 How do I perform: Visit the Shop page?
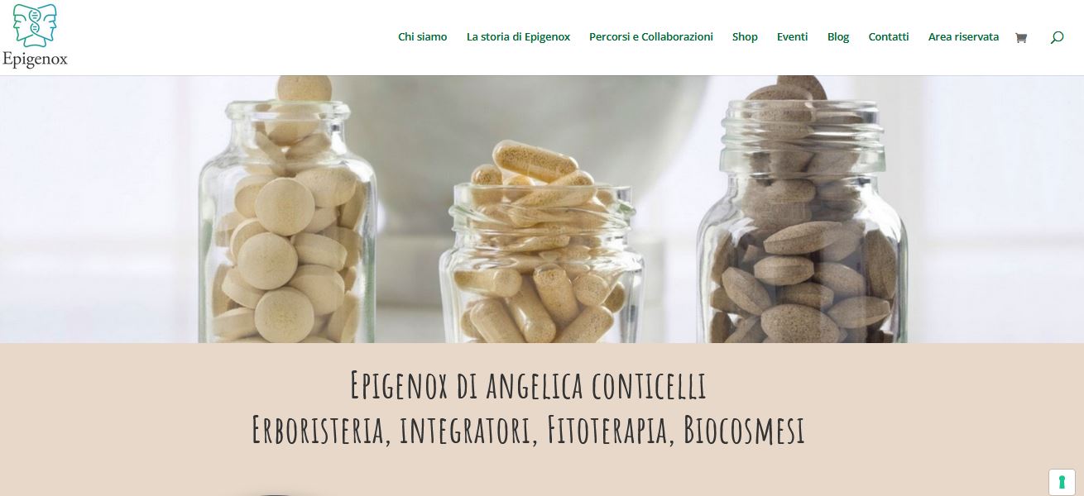745,37
